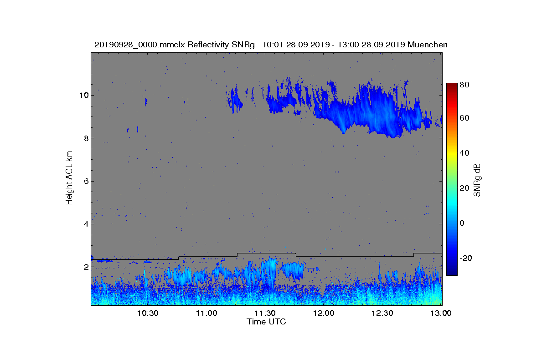Click the 11:30 time tick label
547x364 pixels.
[265, 313]
